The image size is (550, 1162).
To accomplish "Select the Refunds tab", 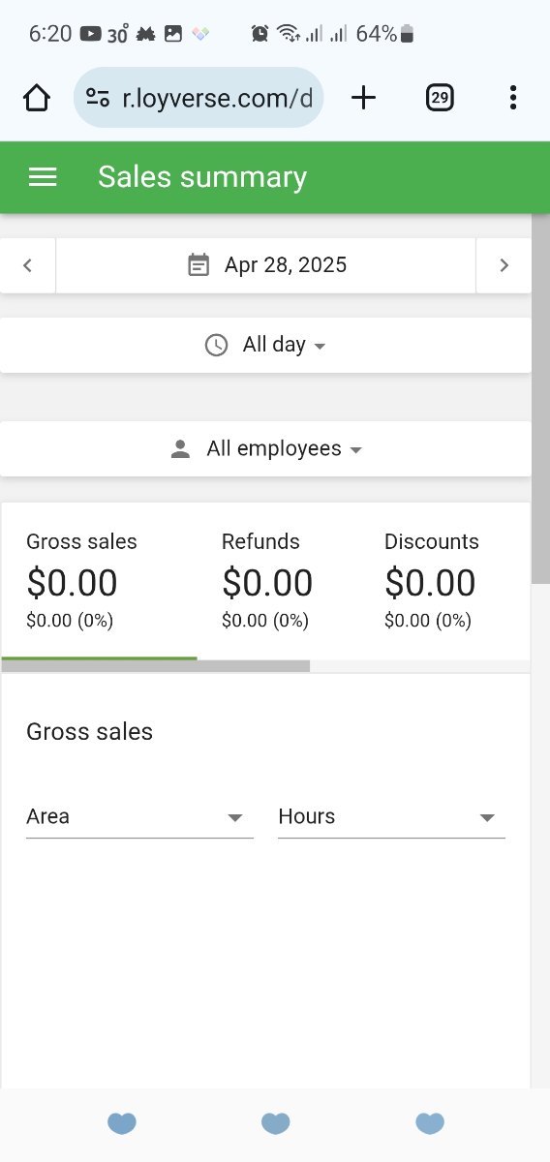I will tap(278, 581).
